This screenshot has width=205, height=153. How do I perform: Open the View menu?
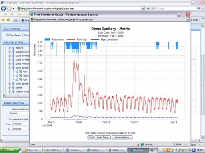pos(19,14)
